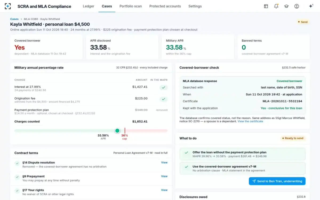320x200 pixels.
Task: Click the Charges counted total $1,652.41
Action: (140, 122)
